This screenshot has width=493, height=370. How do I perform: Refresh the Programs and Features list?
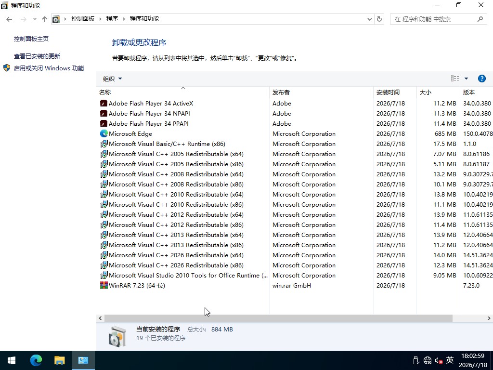click(379, 19)
